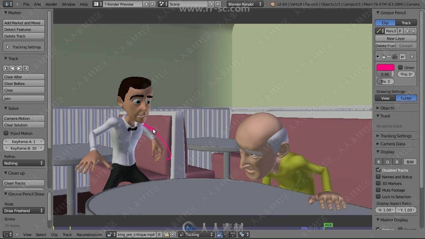Open the Draw Freehand mode dropdown
The height and width of the screenshot is (239, 425).
[x=24, y=210]
